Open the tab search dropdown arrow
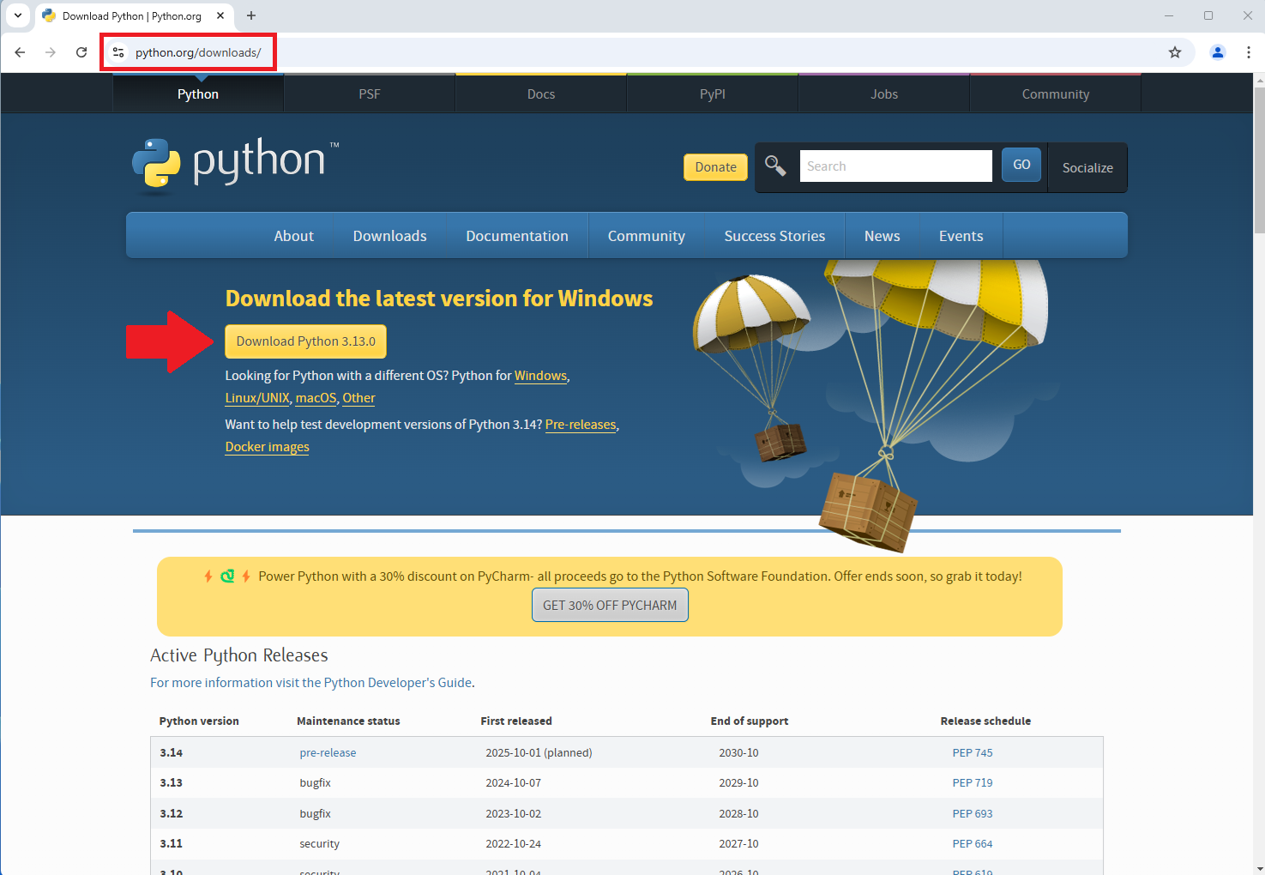Image resolution: width=1265 pixels, height=875 pixels. click(x=18, y=15)
